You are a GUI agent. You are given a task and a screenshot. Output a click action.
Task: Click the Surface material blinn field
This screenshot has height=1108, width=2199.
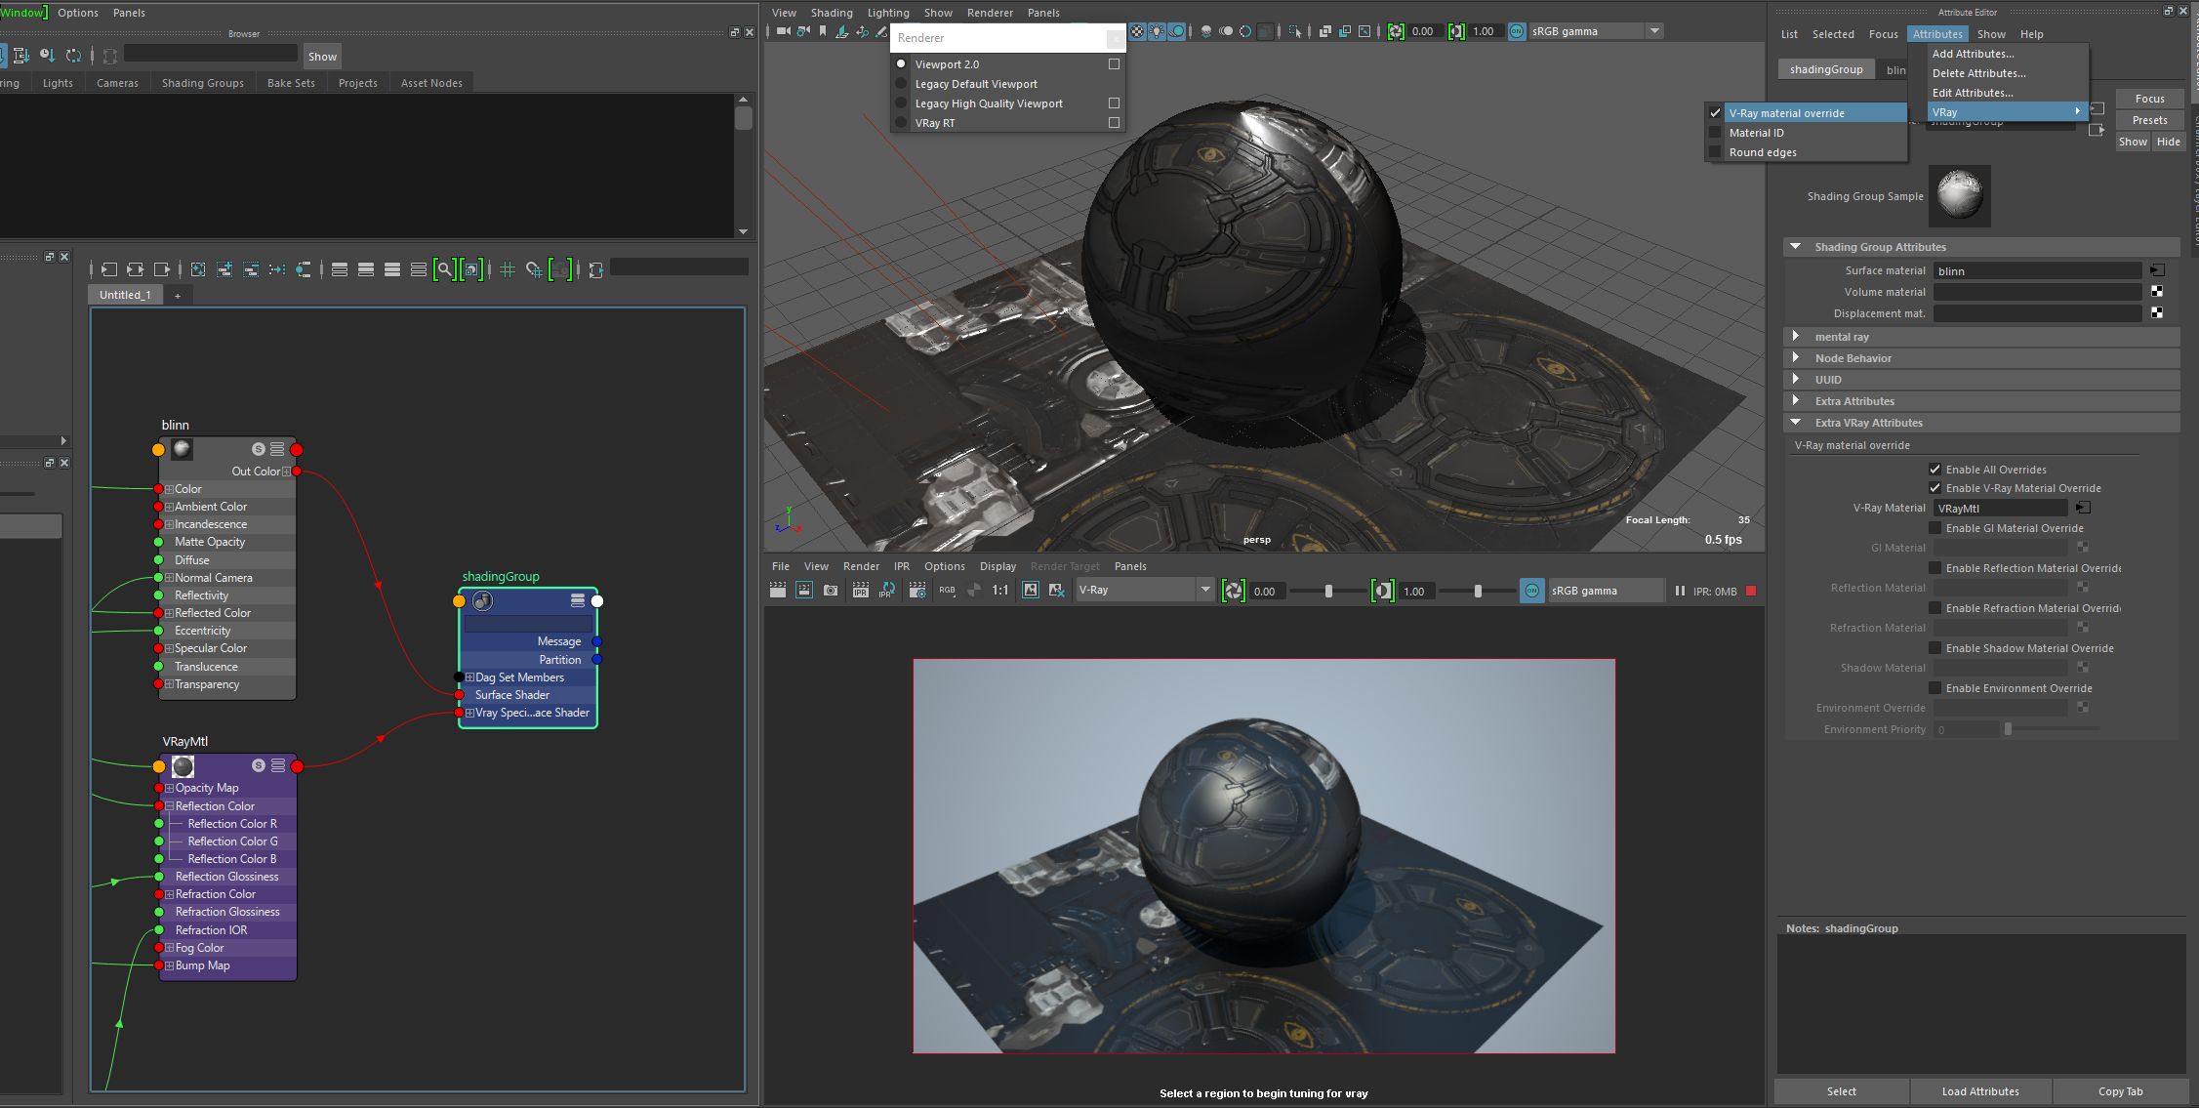click(2036, 271)
